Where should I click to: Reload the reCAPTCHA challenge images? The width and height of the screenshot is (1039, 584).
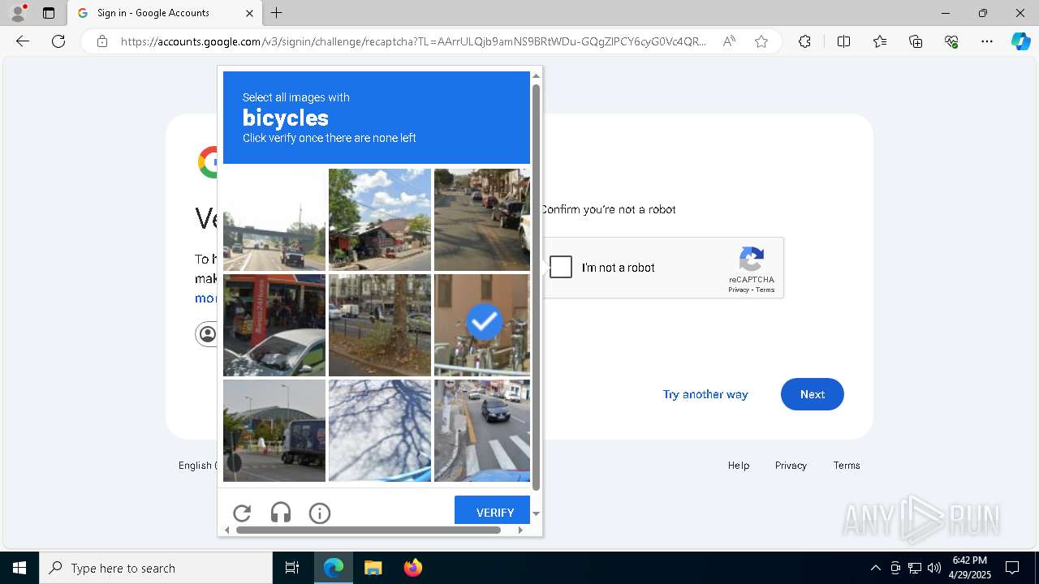[x=242, y=513]
